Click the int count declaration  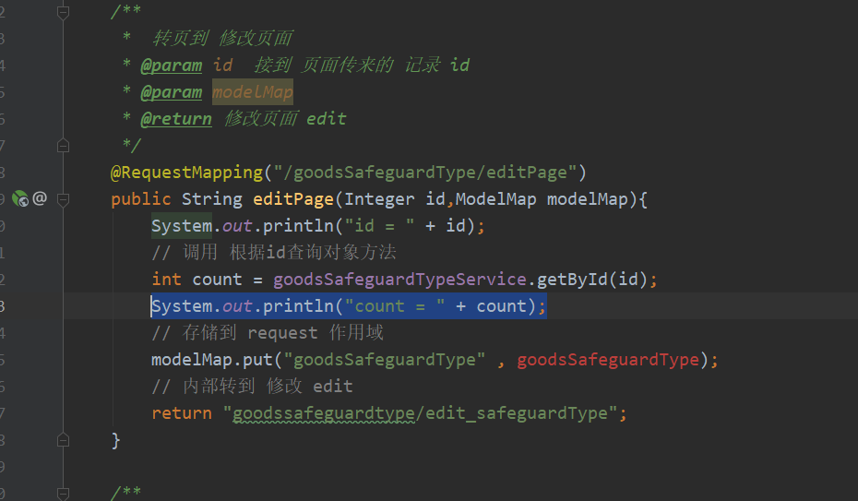pyautogui.click(x=197, y=280)
